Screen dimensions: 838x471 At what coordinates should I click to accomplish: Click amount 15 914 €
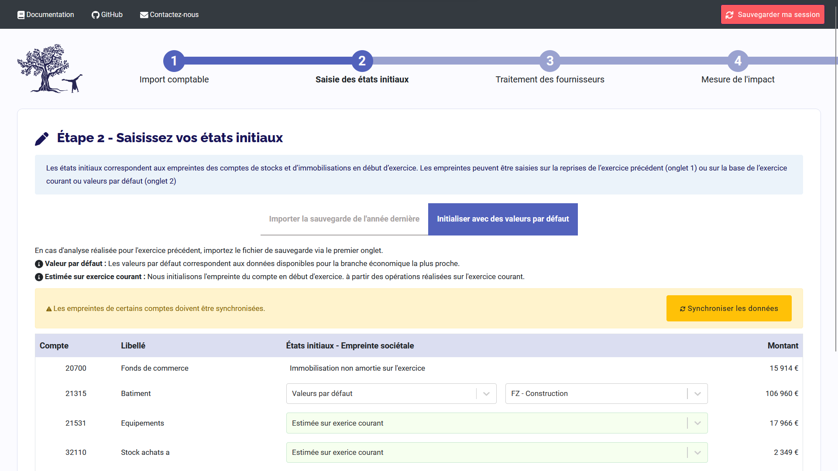(784, 368)
